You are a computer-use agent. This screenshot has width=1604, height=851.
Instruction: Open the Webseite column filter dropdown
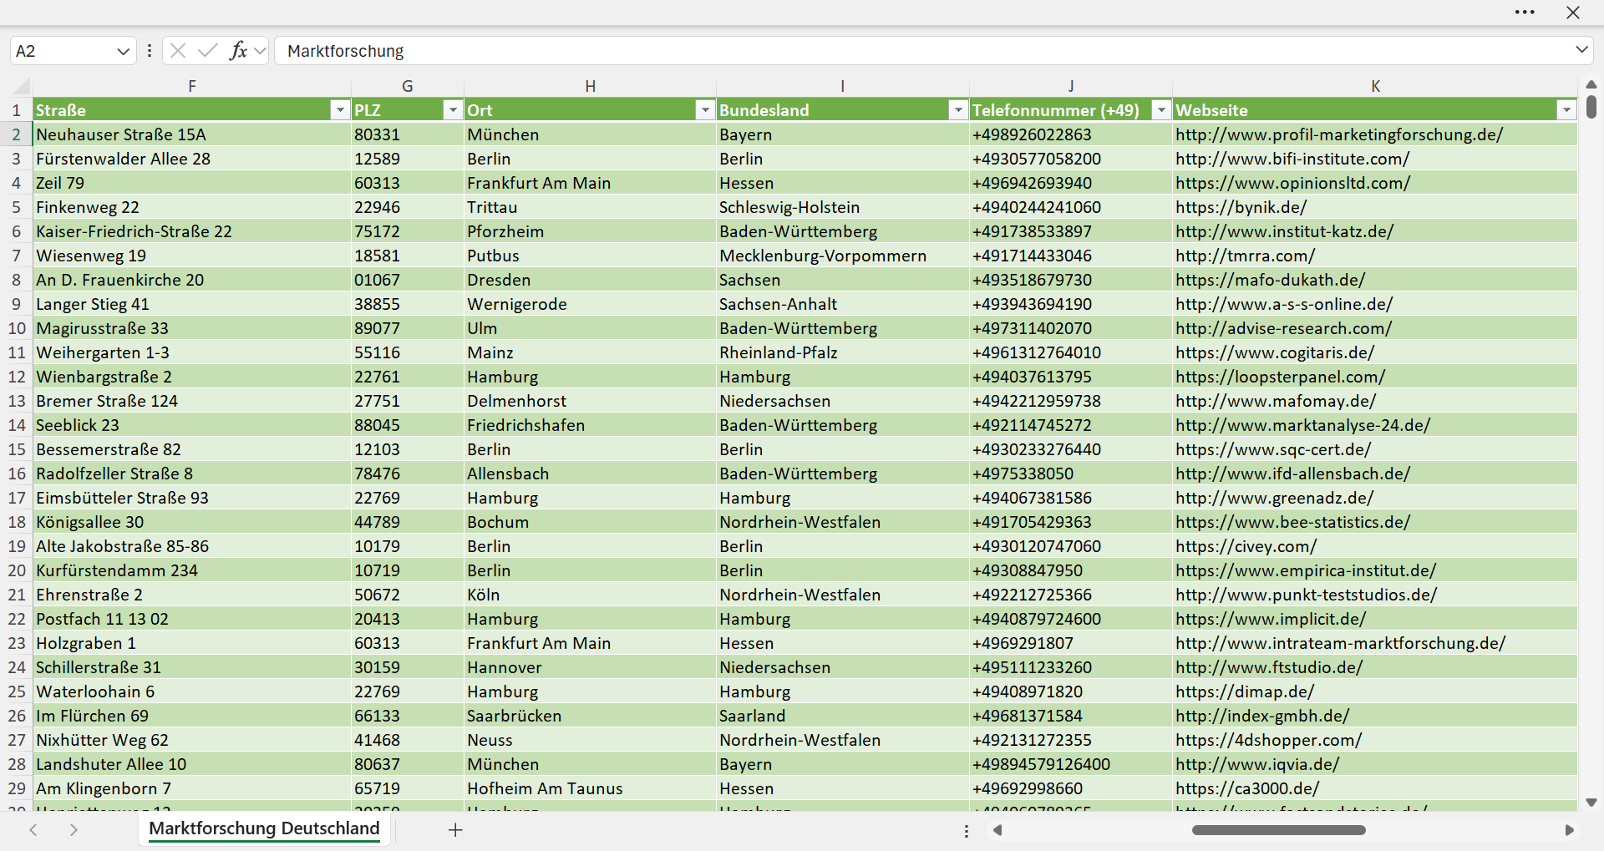[1566, 110]
